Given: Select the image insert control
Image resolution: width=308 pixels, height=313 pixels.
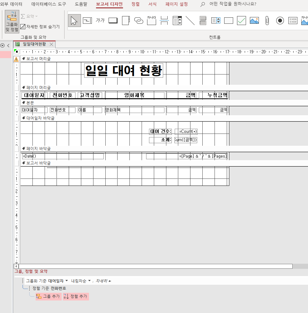Looking at the screenshot, I should [x=254, y=21].
